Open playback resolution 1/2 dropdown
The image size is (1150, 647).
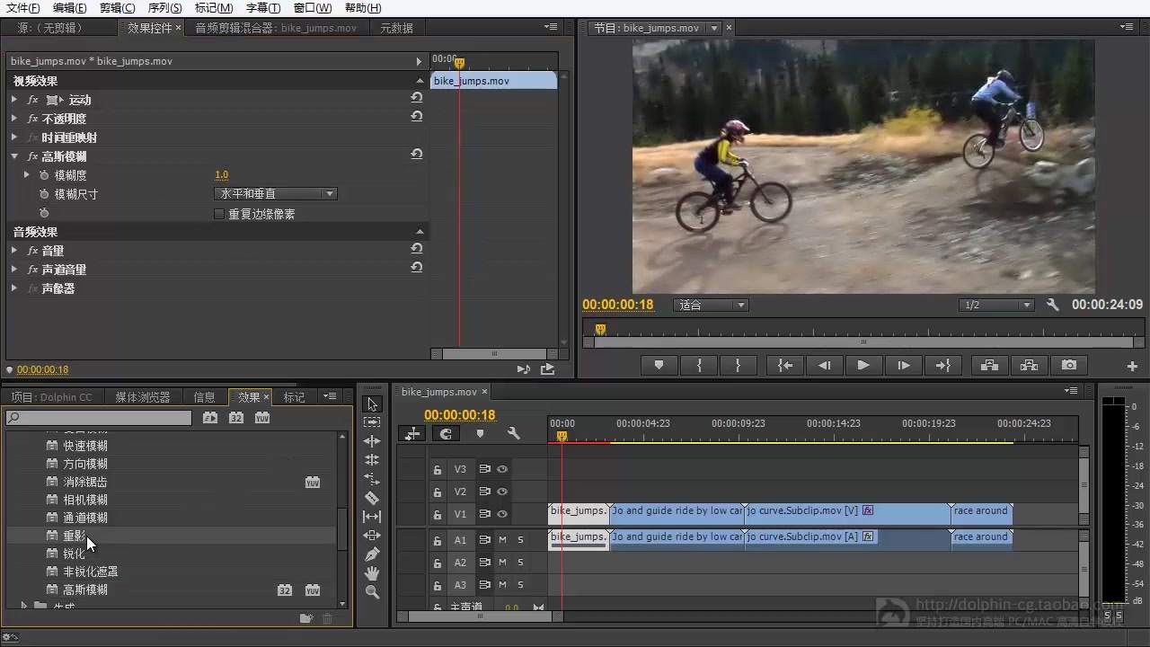pyautogui.click(x=996, y=306)
